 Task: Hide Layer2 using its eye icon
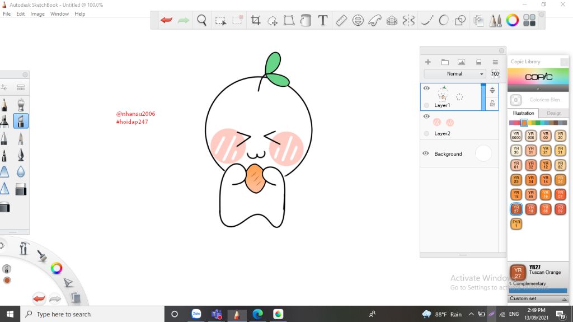[426, 116]
